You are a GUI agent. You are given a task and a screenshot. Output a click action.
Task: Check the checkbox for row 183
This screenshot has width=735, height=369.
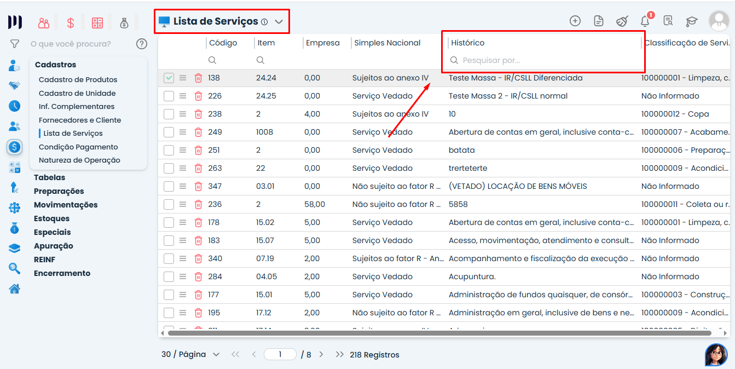(169, 241)
